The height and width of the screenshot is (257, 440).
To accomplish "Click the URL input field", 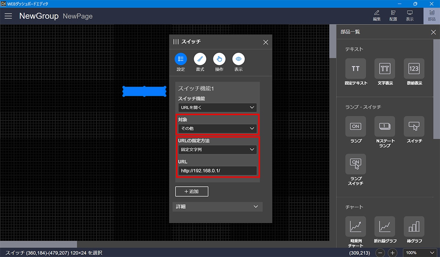I will pos(217,171).
